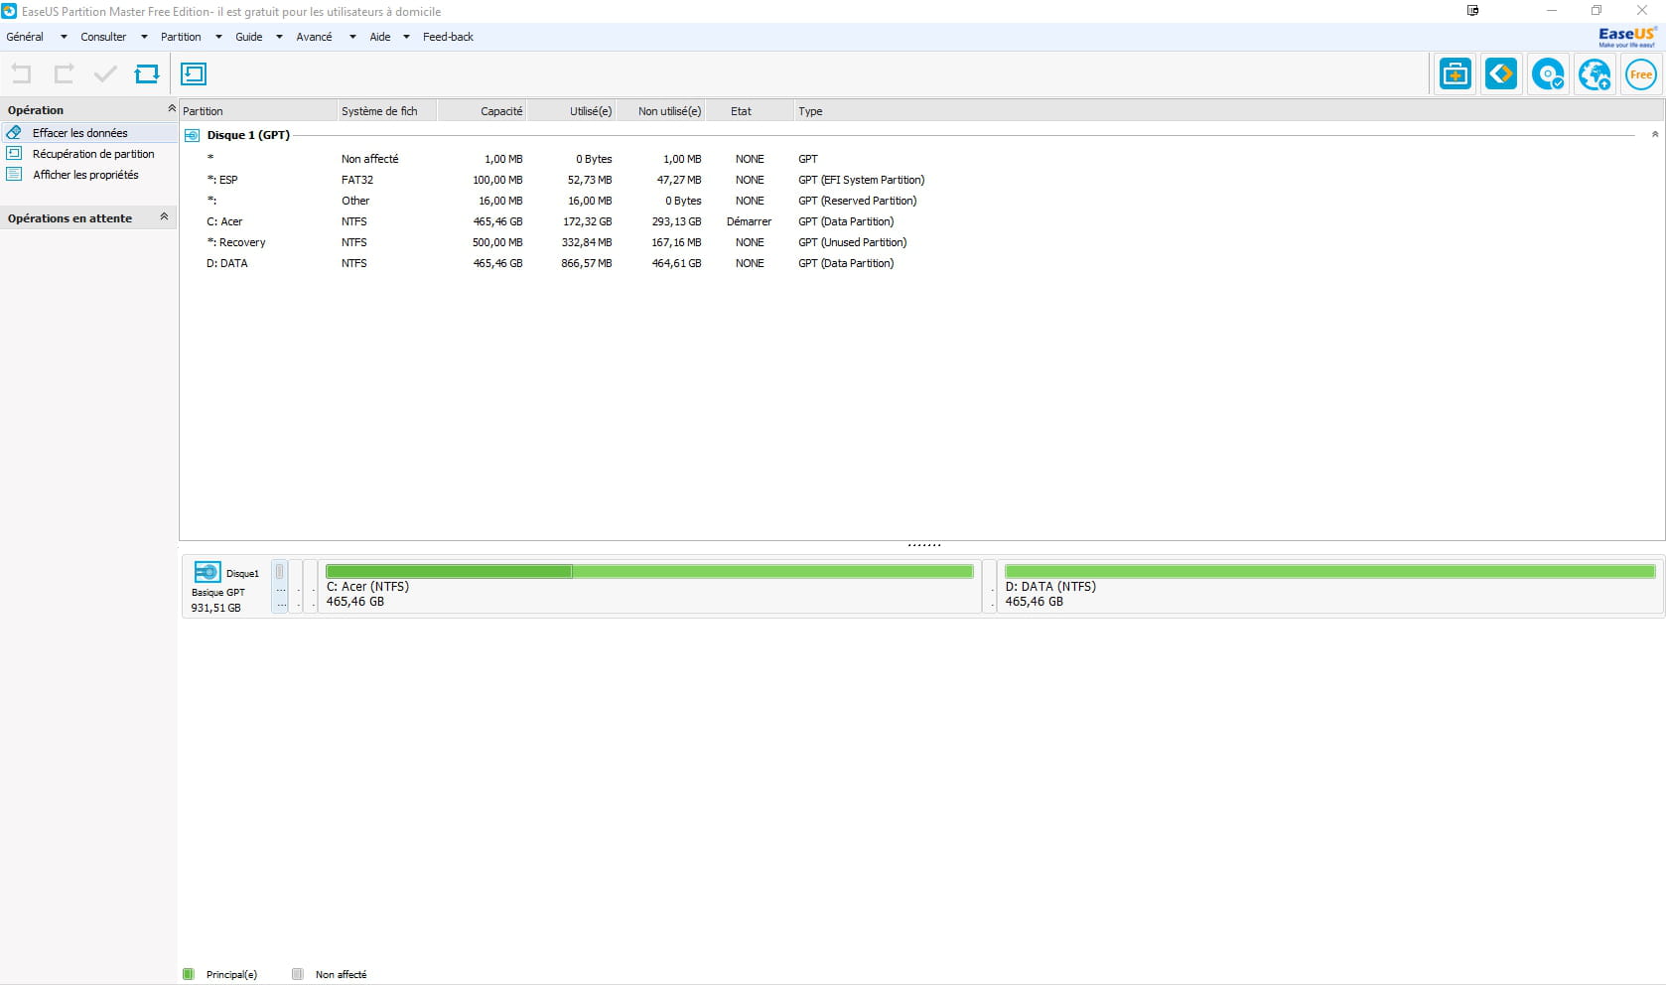Click the Undo toolbar arrow icon
The height and width of the screenshot is (985, 1666).
pyautogui.click(x=21, y=73)
